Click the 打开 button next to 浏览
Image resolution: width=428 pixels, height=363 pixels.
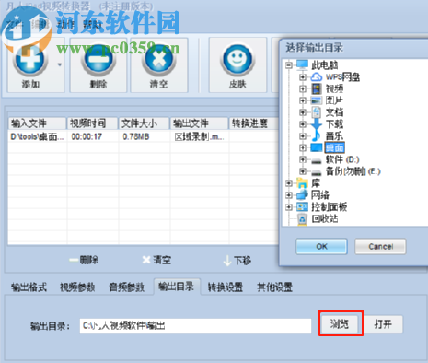click(x=383, y=323)
